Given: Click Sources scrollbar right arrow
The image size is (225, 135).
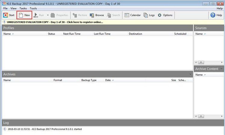Looking at the screenshot, I should 222,62.
